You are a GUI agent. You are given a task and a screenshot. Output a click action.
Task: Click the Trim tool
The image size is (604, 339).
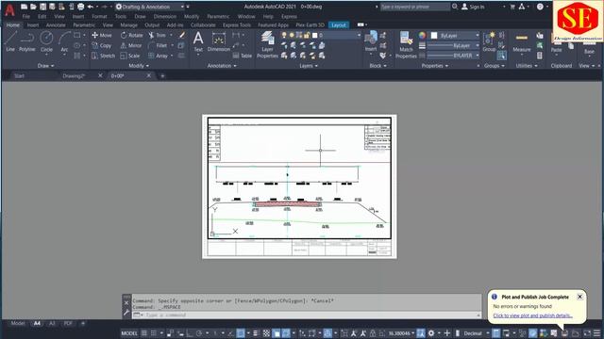coord(158,36)
